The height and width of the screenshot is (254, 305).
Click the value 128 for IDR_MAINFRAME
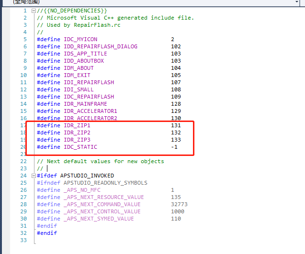(176, 104)
